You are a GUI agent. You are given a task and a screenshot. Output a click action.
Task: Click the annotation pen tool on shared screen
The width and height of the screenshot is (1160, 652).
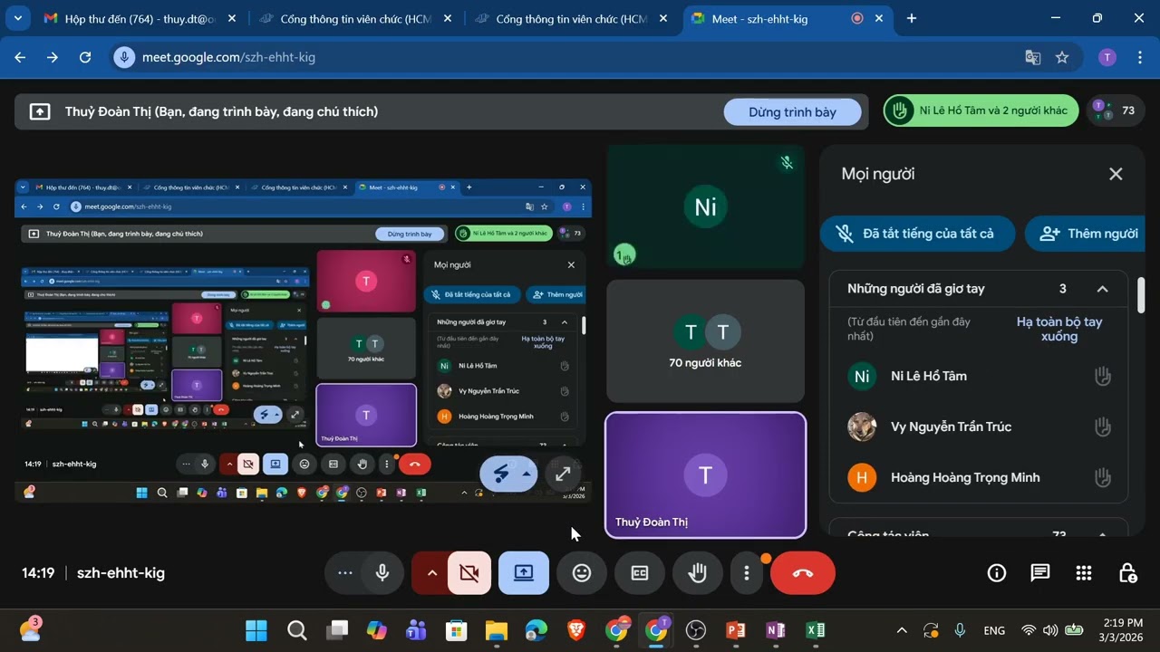pos(501,474)
